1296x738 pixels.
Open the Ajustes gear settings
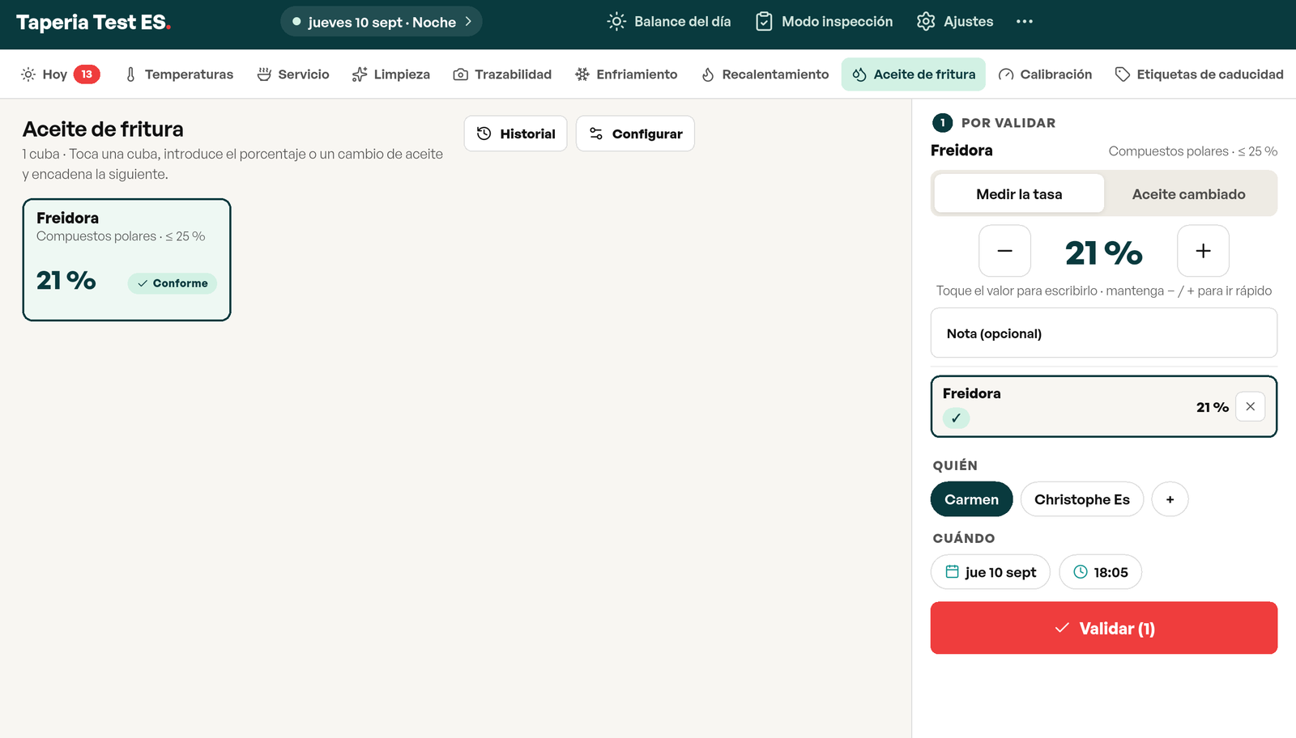pyautogui.click(x=954, y=22)
